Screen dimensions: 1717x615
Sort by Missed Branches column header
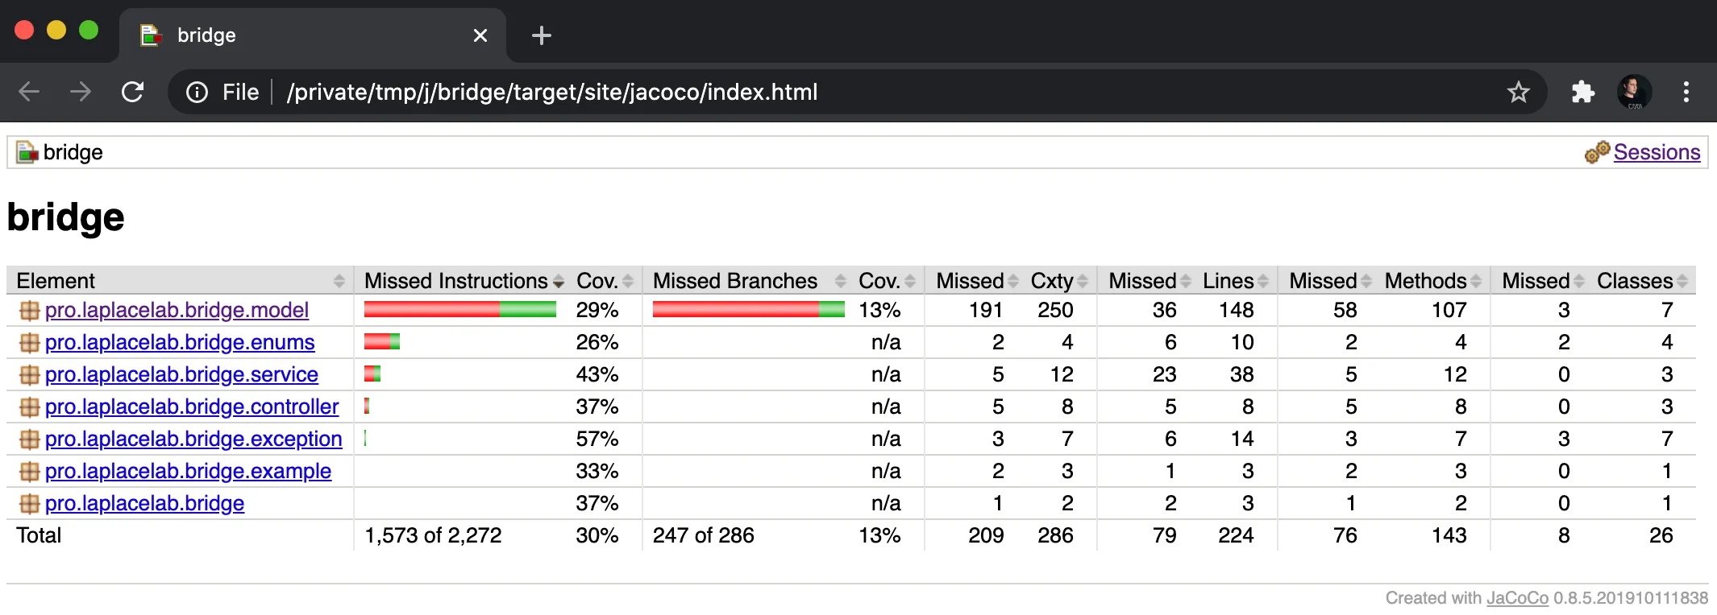click(x=735, y=281)
